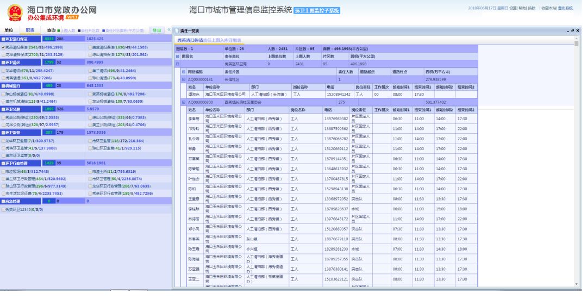Check the 市生活垃圾征费 checkbox

pyautogui.click(x=3, y=194)
